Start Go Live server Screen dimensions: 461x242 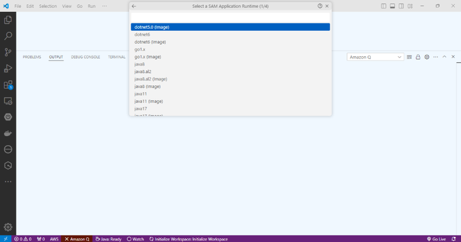coord(436,239)
